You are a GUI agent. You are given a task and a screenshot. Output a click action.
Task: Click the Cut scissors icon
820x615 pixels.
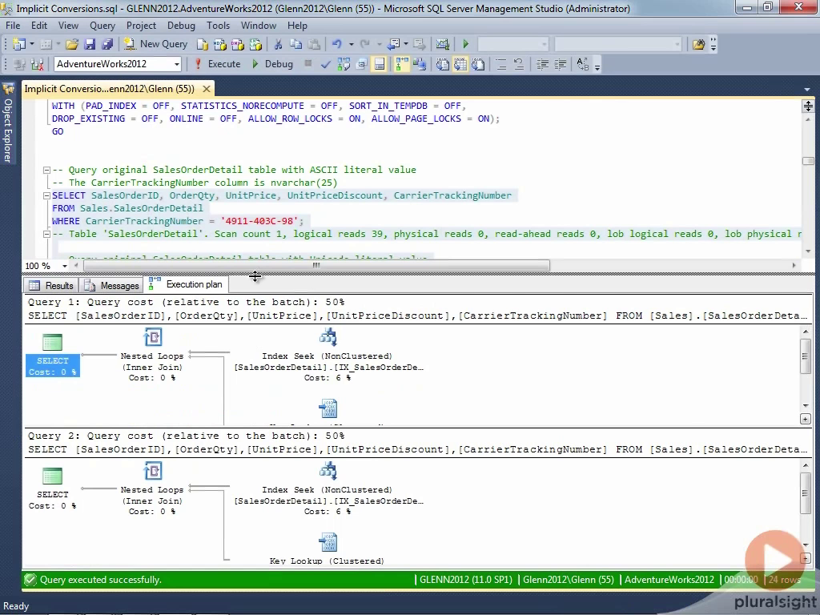(x=278, y=45)
